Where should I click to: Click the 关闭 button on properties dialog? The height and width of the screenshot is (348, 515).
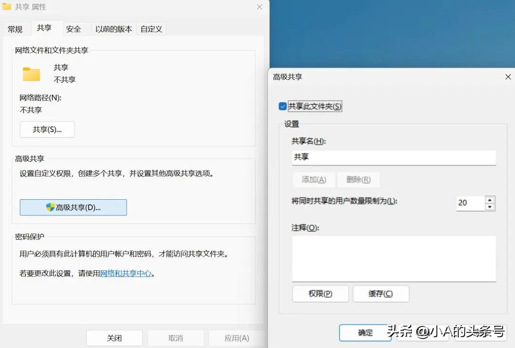tap(114, 338)
